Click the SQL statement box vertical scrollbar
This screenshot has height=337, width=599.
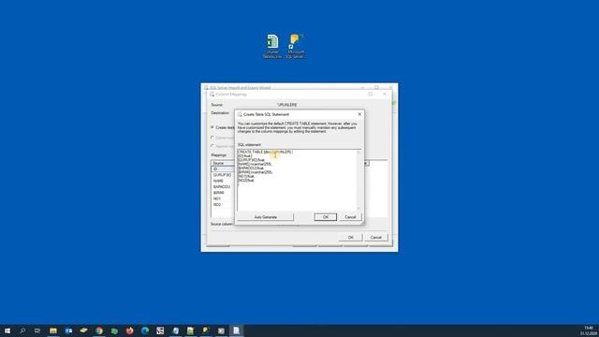pos(358,180)
